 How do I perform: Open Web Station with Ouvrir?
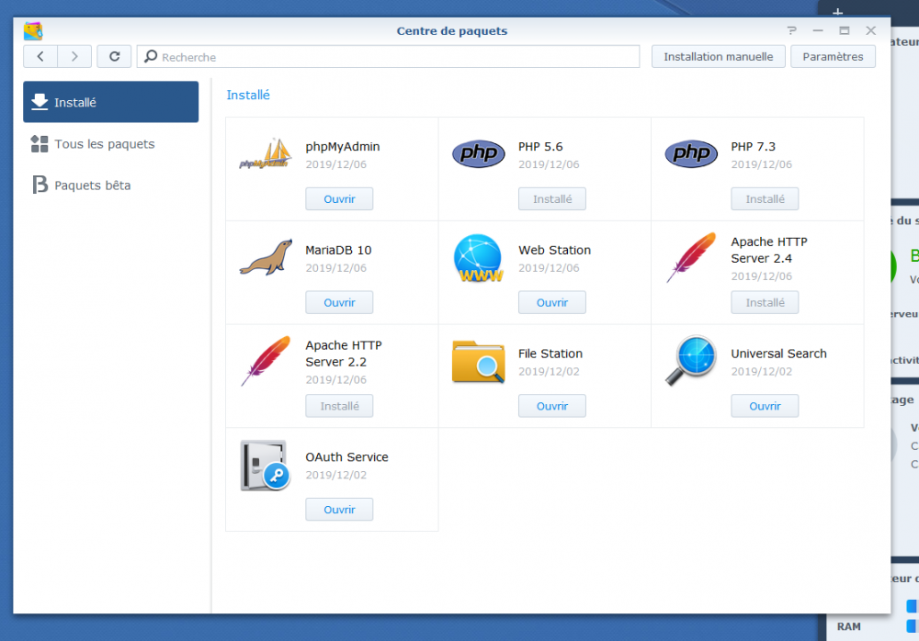coord(552,302)
